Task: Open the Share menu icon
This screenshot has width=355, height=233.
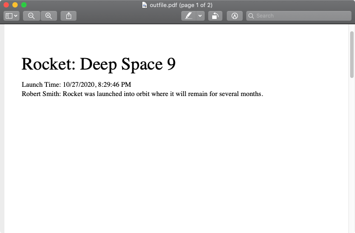Action: [x=69, y=16]
